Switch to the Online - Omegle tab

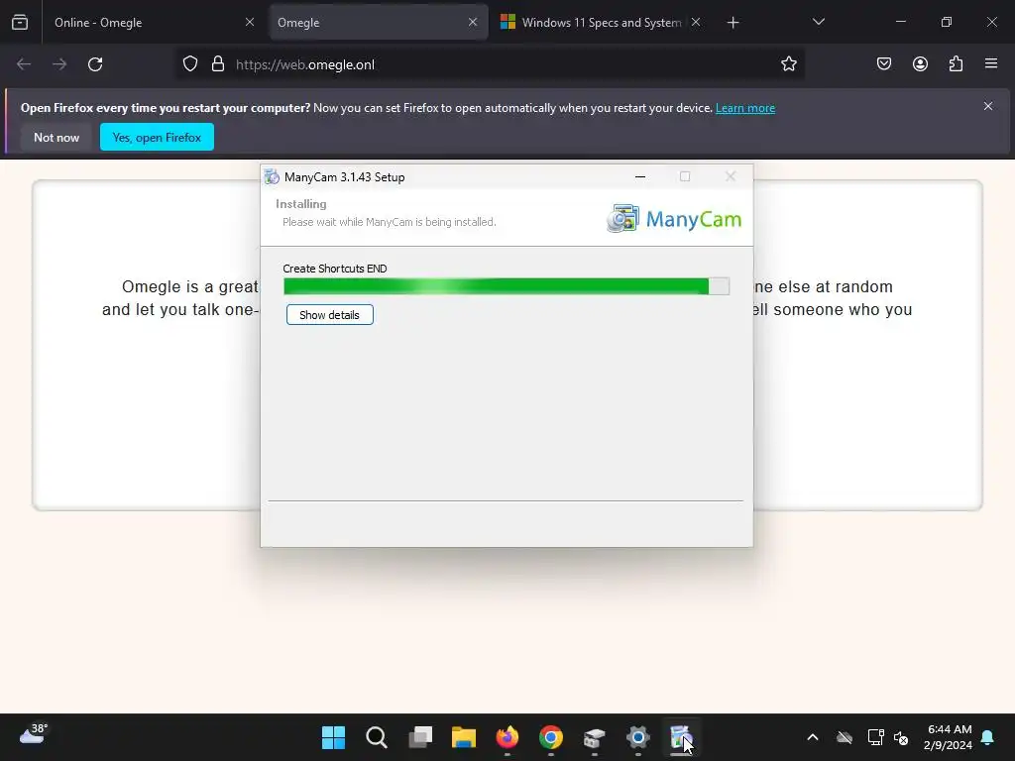(154, 22)
